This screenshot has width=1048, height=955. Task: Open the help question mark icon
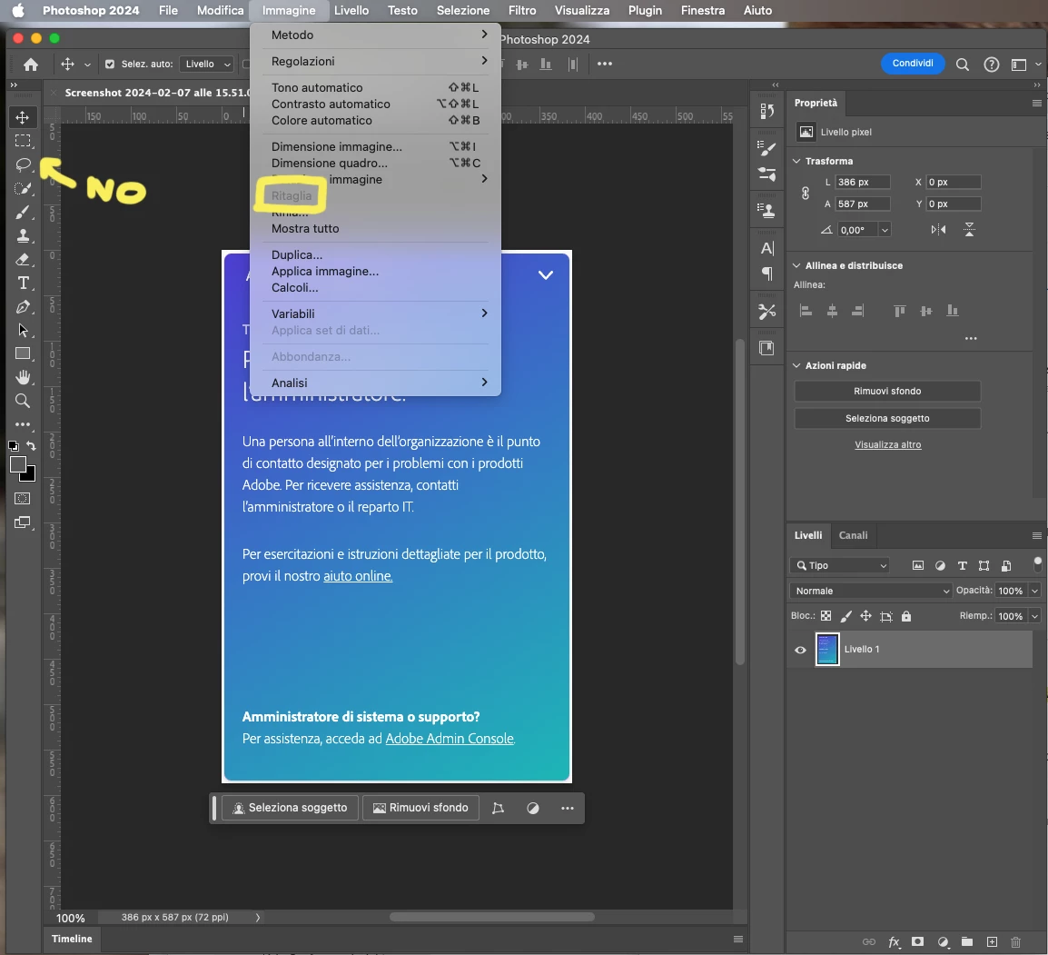pyautogui.click(x=991, y=65)
